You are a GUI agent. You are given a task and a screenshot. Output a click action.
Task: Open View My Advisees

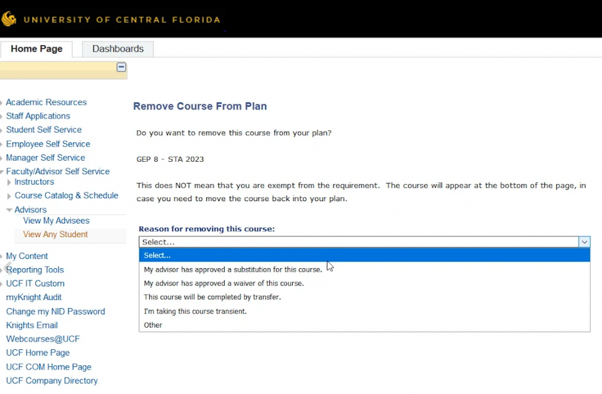56,220
